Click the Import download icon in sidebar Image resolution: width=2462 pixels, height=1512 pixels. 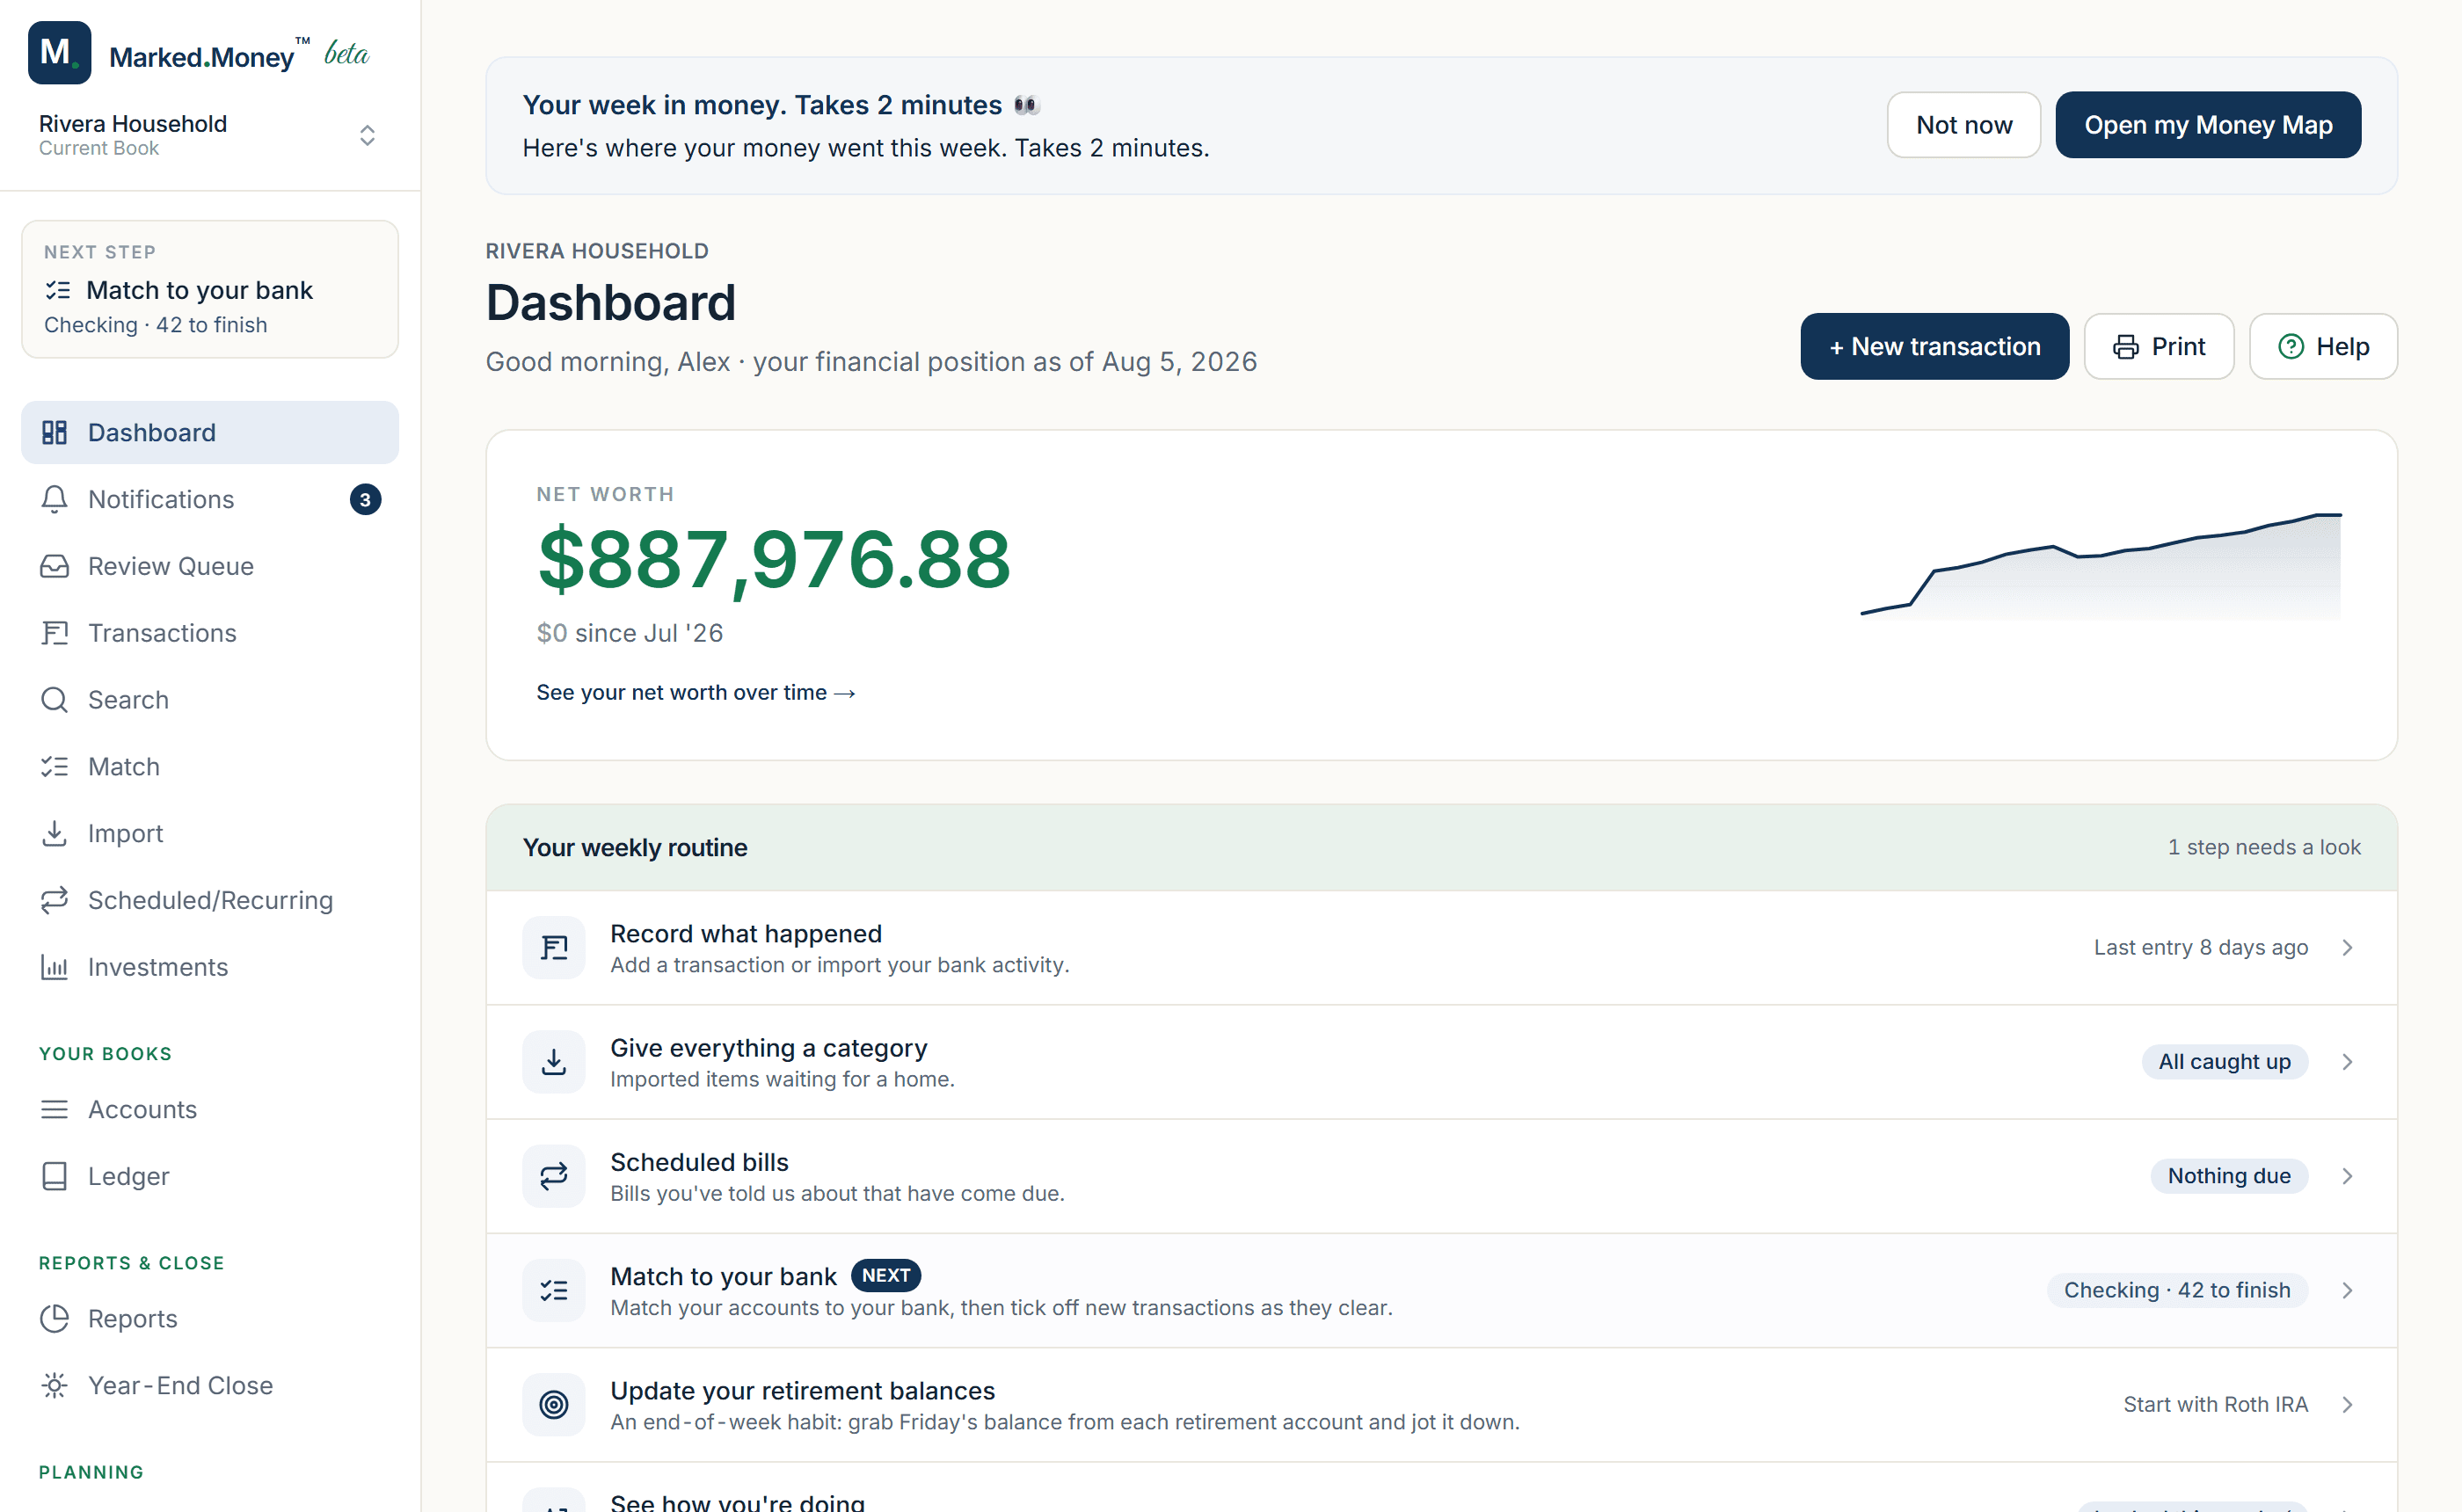point(54,833)
